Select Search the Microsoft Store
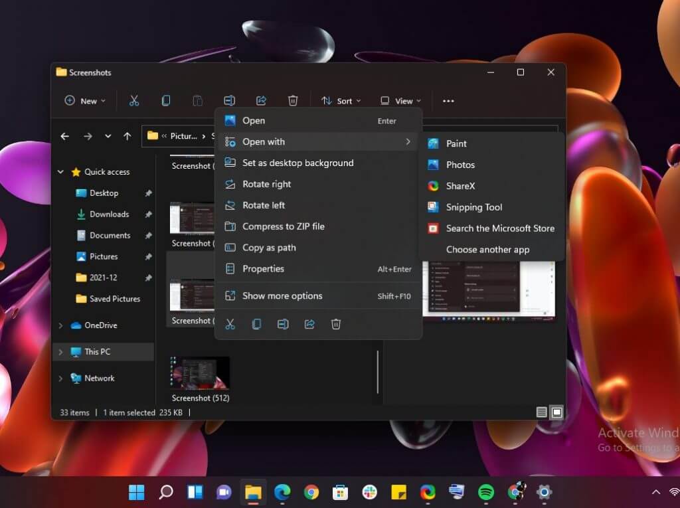This screenshot has height=508, width=680. [x=491, y=228]
